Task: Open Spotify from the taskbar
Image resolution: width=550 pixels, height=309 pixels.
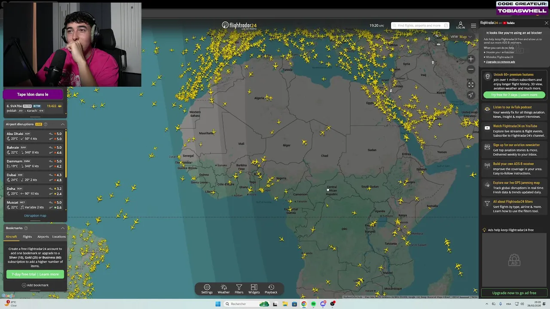Action: [313, 304]
